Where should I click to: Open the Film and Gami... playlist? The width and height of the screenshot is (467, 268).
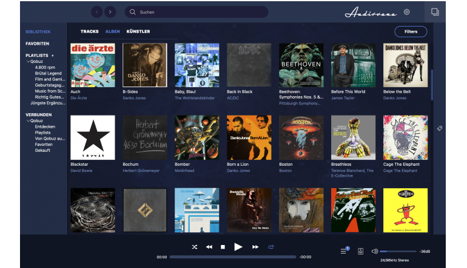[x=50, y=79]
